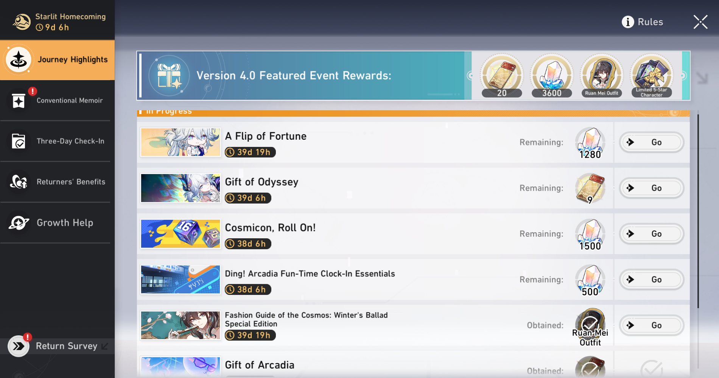
Task: Click the Gift of Odyssey title
Action: [x=261, y=182]
